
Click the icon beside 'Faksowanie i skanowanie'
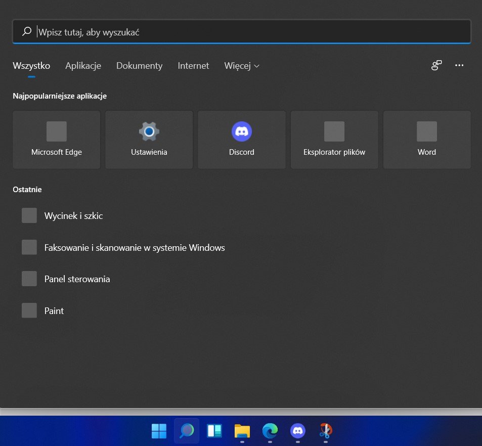[x=29, y=247]
